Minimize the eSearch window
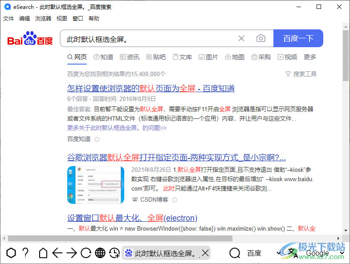The image size is (350, 264). click(x=299, y=7)
